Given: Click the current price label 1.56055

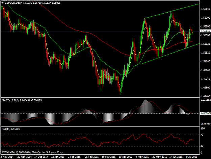Looking at the screenshot, I should pos(205,31).
